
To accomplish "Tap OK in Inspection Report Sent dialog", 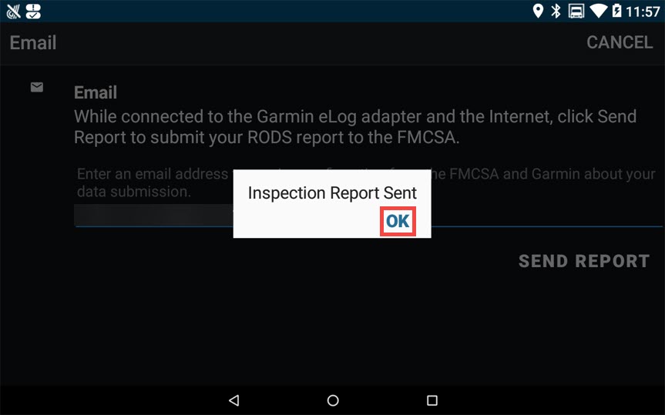I will click(x=398, y=221).
